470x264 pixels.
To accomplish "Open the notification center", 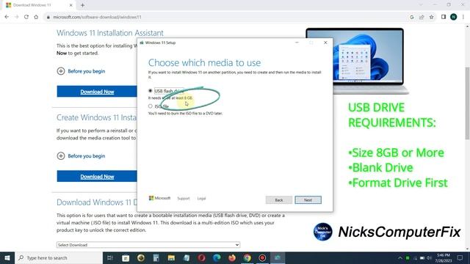I will [x=460, y=257].
